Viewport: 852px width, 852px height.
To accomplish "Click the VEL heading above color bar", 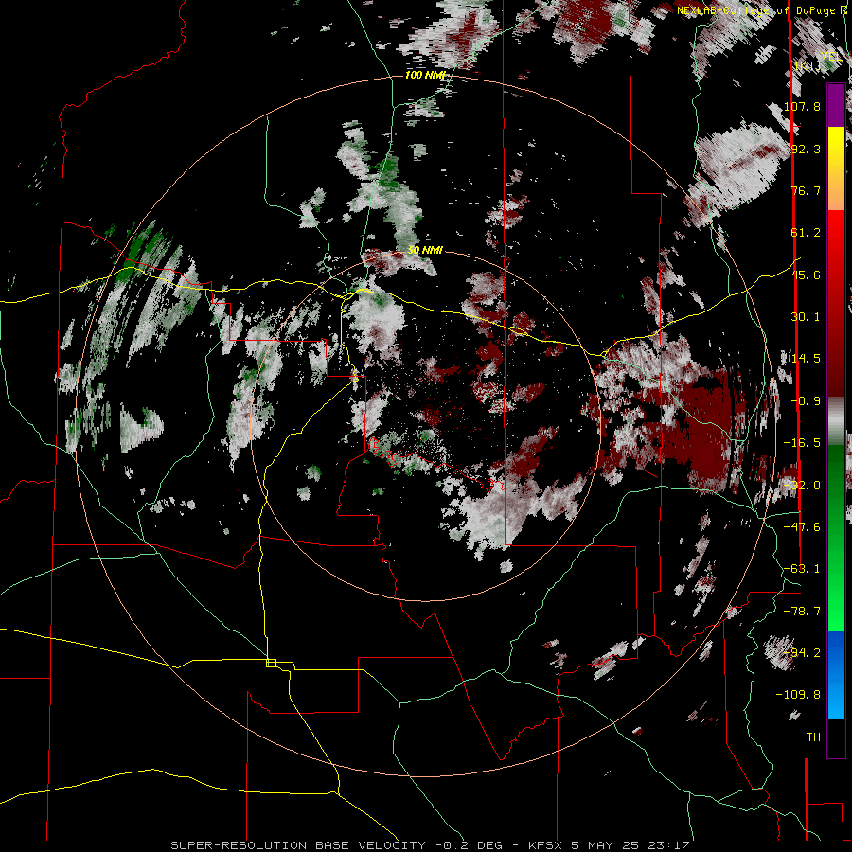I will [831, 57].
